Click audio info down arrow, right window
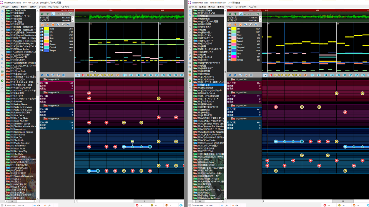The height and width of the screenshot is (207, 369). [x=260, y=21]
